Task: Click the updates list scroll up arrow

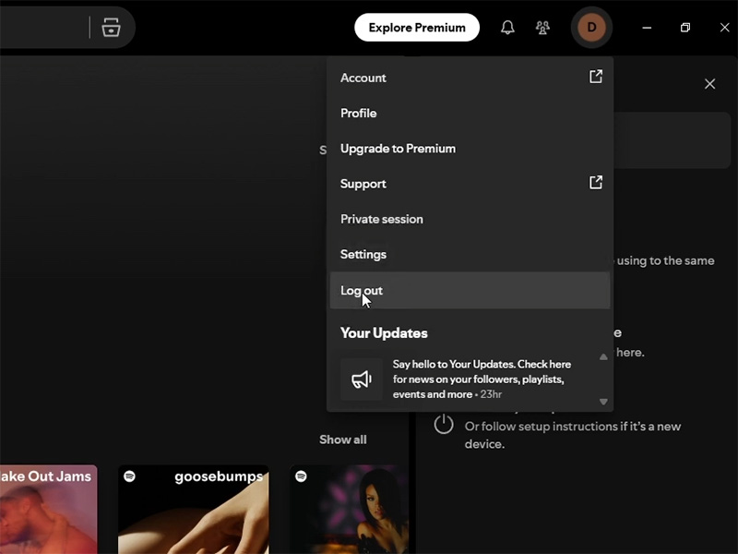Action: click(x=603, y=357)
